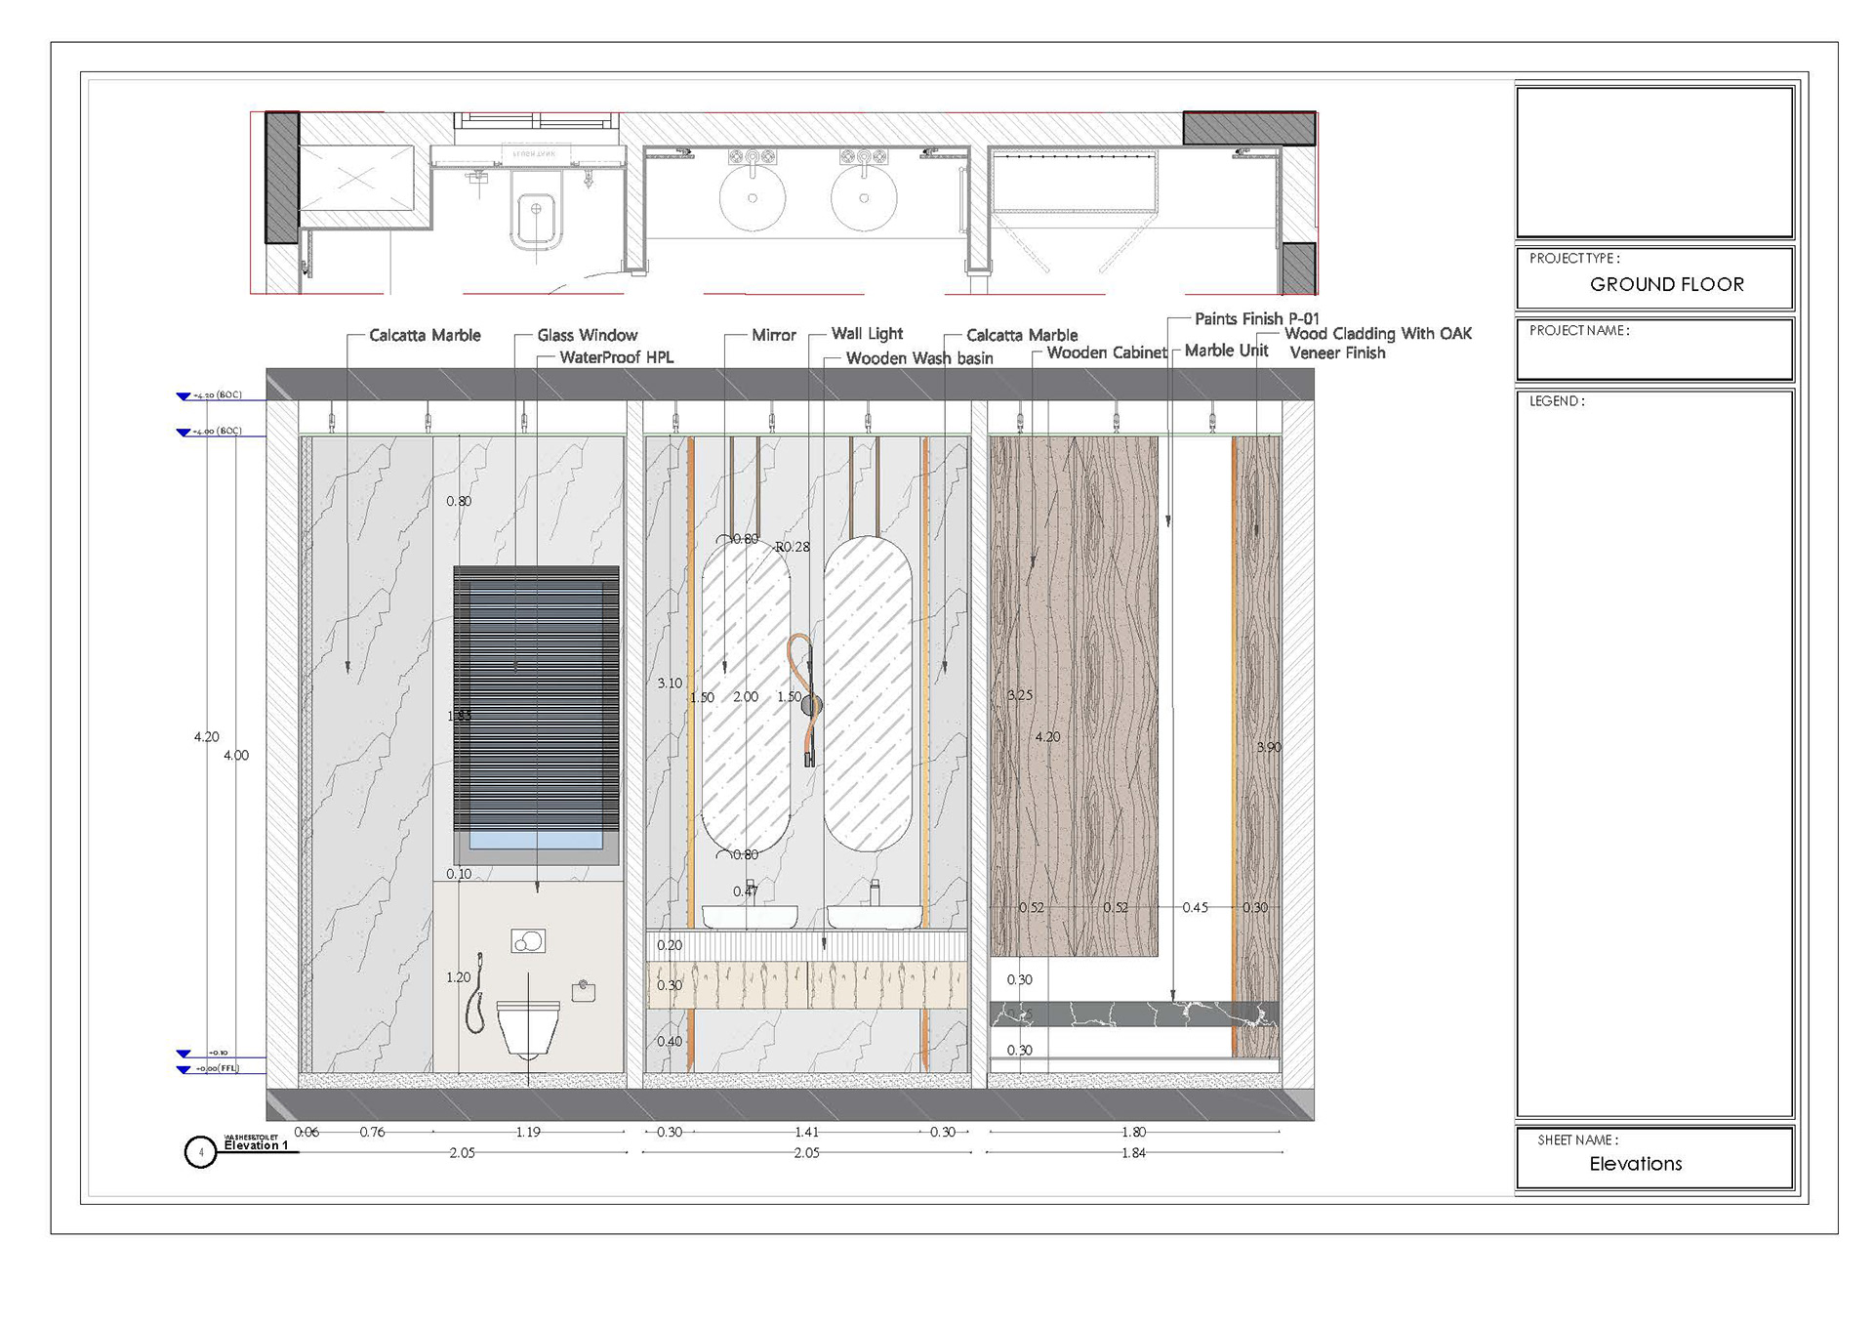The height and width of the screenshot is (1325, 1874).
Task: Click the Elevations sheet name text
Action: coord(1635,1164)
